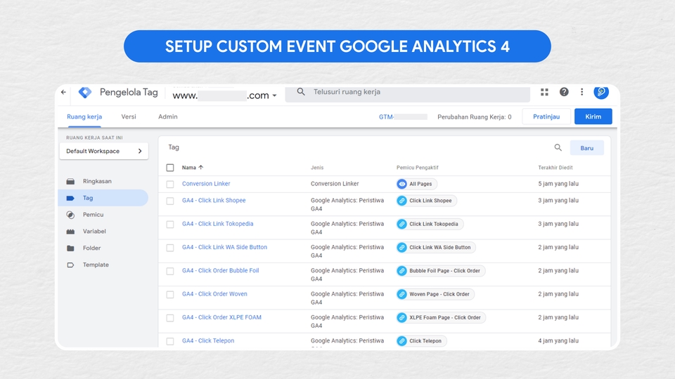Click Perubahan Ruang Kerja: 0 text

tap(475, 117)
